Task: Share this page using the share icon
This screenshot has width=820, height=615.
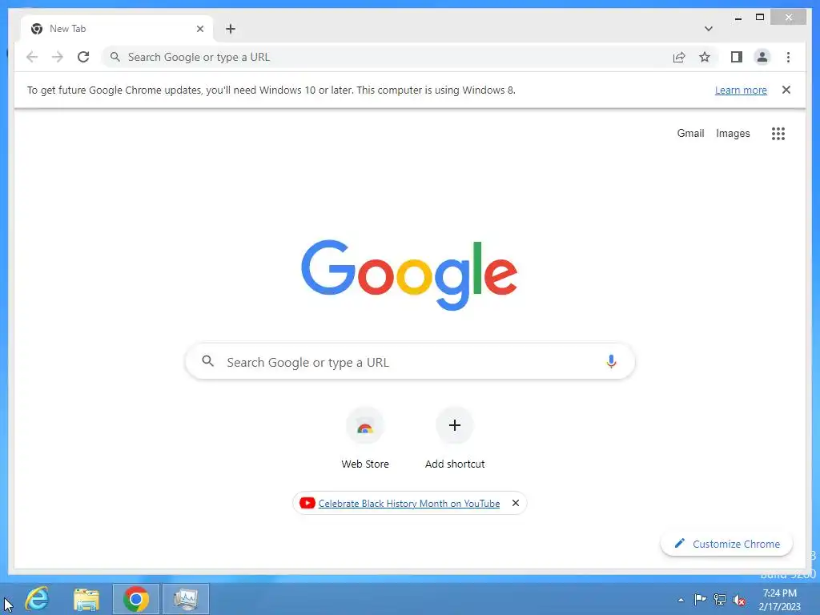Action: (679, 57)
